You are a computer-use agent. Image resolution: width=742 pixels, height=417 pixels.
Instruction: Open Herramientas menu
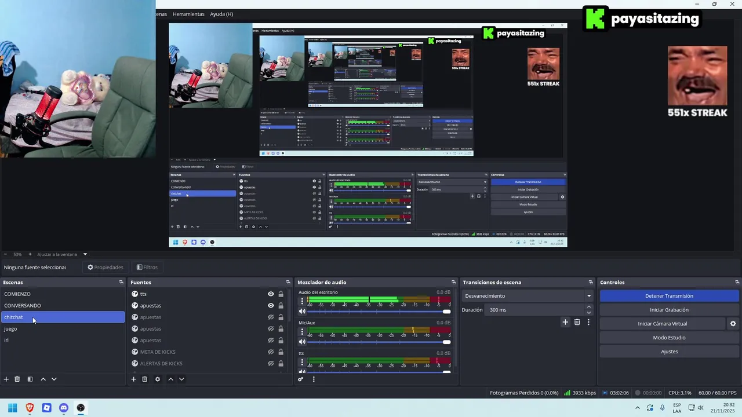point(188,14)
